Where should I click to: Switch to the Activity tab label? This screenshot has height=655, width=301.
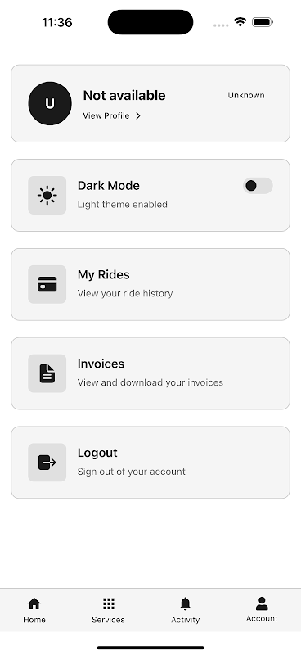[x=186, y=620]
